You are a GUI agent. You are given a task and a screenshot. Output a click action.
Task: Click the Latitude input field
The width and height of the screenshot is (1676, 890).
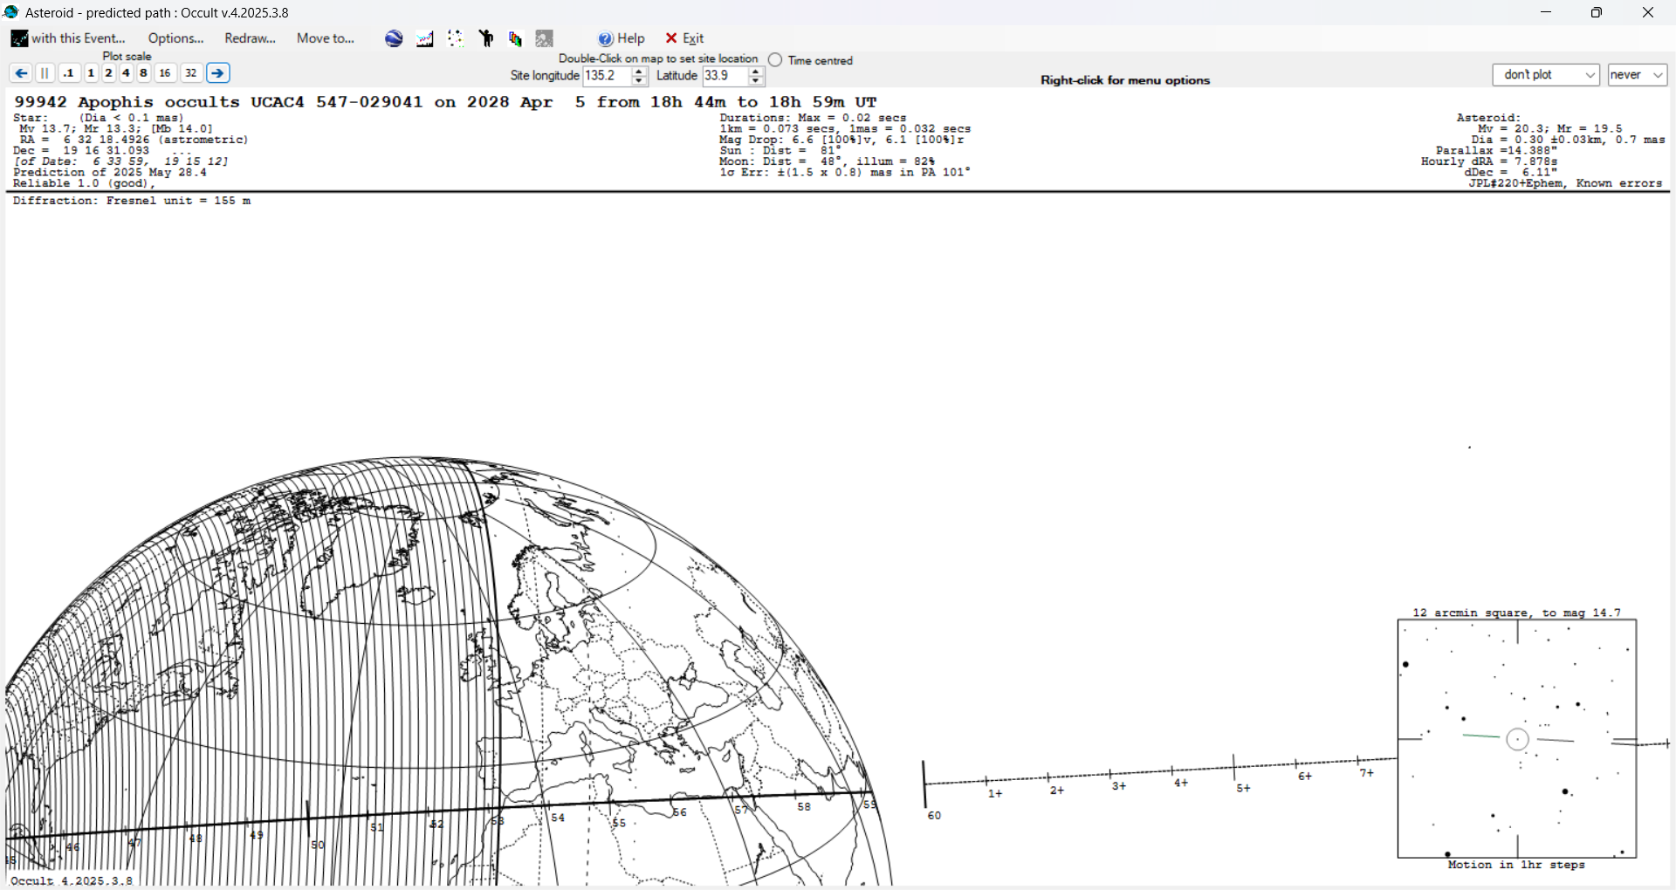pyautogui.click(x=725, y=76)
